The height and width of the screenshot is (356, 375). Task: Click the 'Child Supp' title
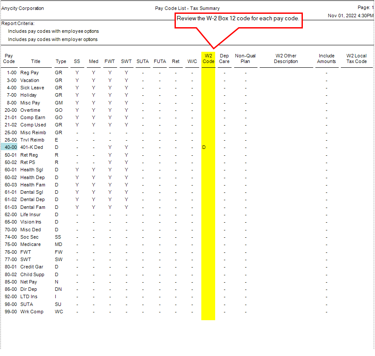[32, 274]
